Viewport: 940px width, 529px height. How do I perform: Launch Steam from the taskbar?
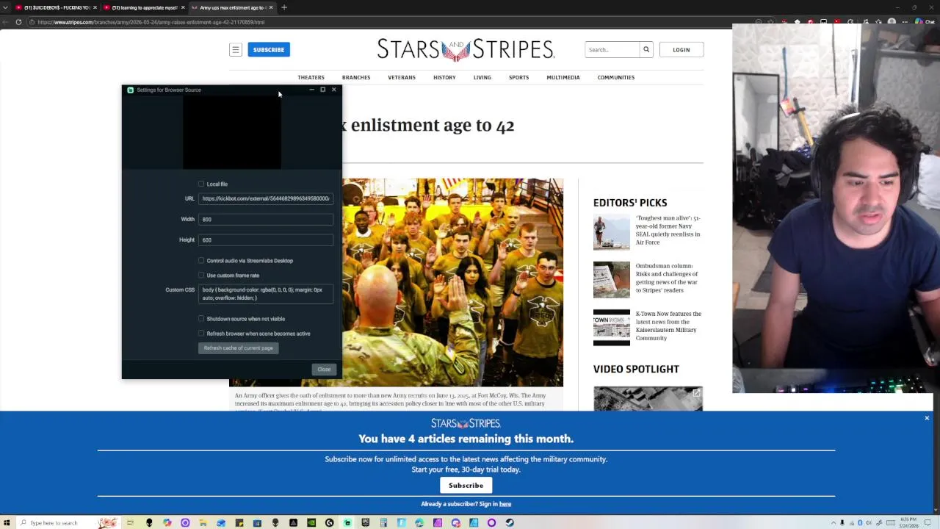coord(510,522)
